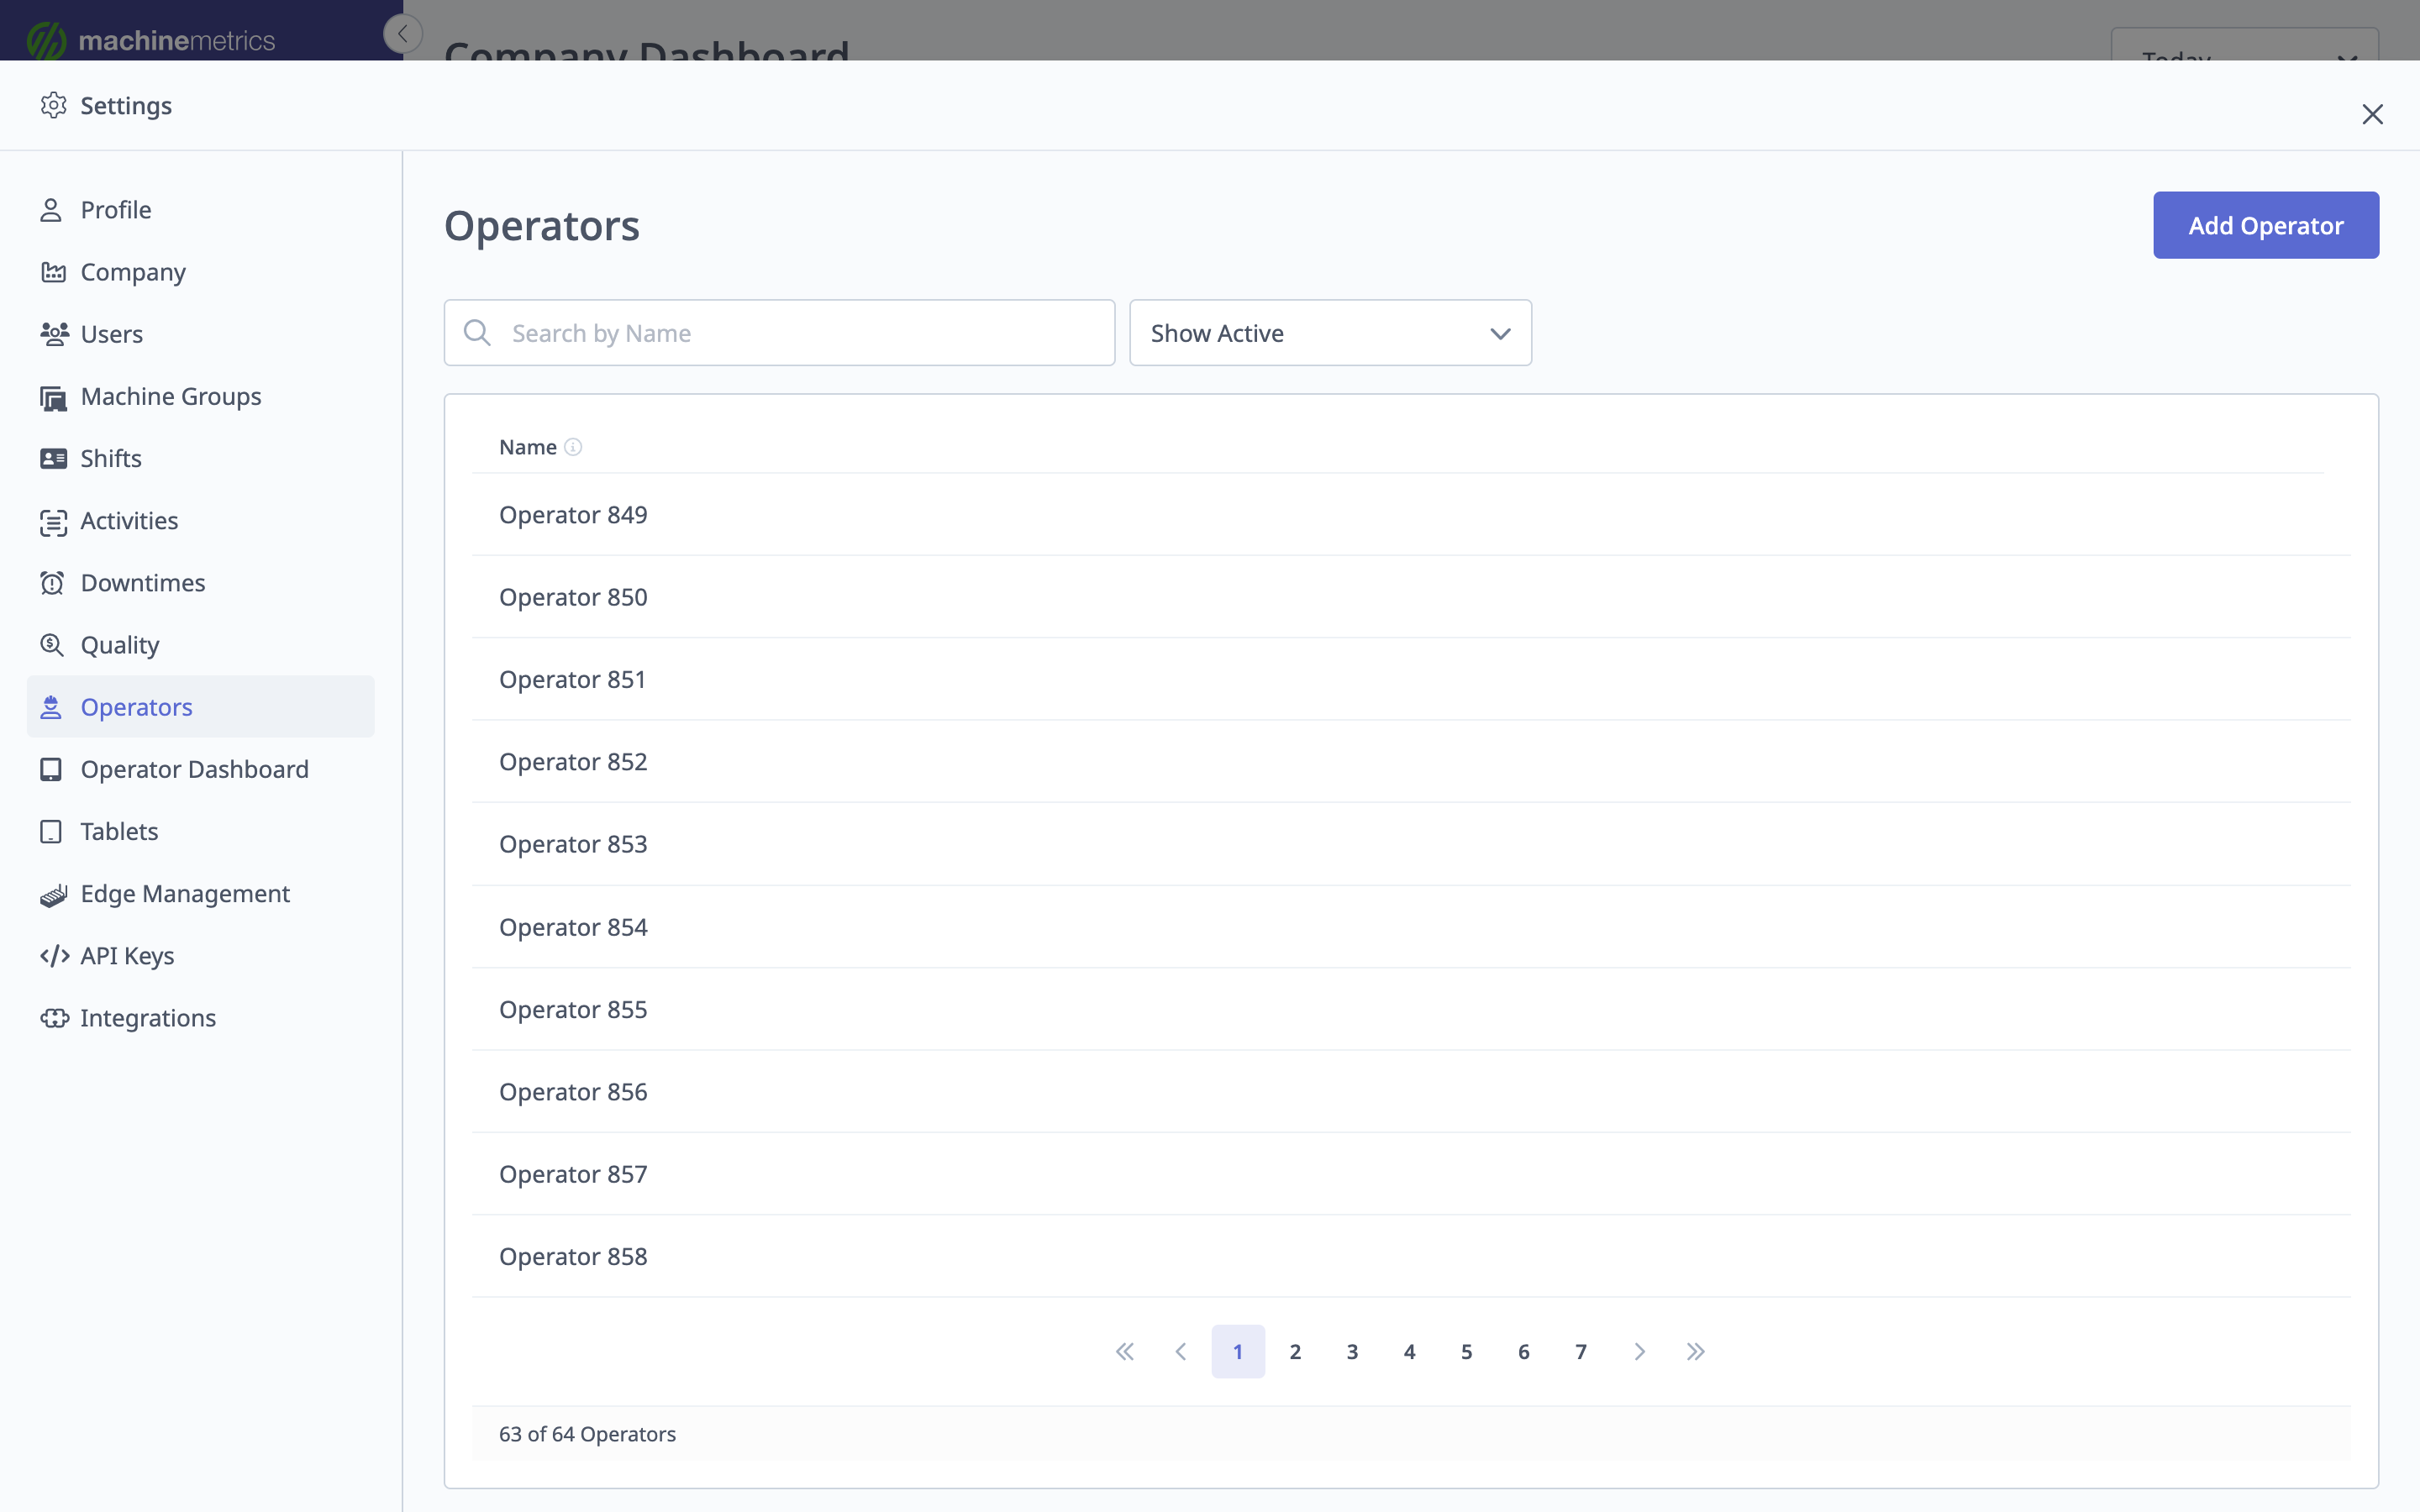Go to page 3 of operators
2420x1512 pixels.
(1352, 1351)
